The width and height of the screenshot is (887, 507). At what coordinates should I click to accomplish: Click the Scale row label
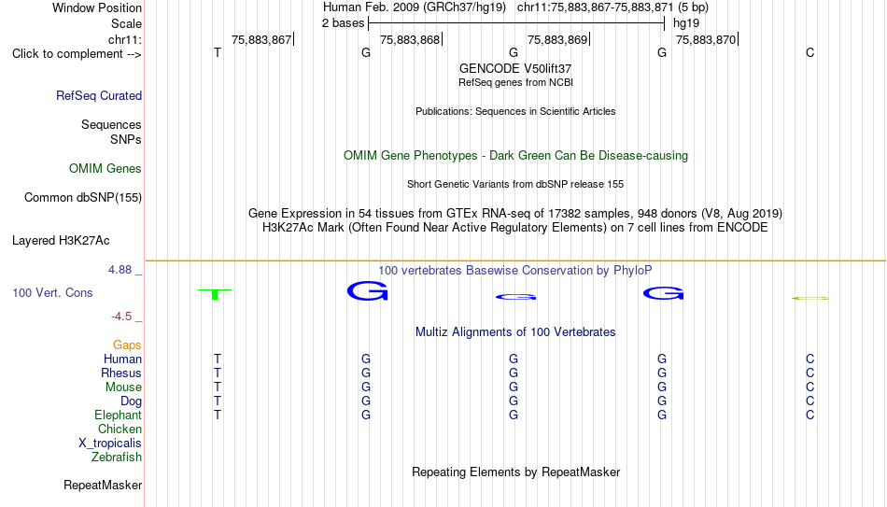point(126,23)
